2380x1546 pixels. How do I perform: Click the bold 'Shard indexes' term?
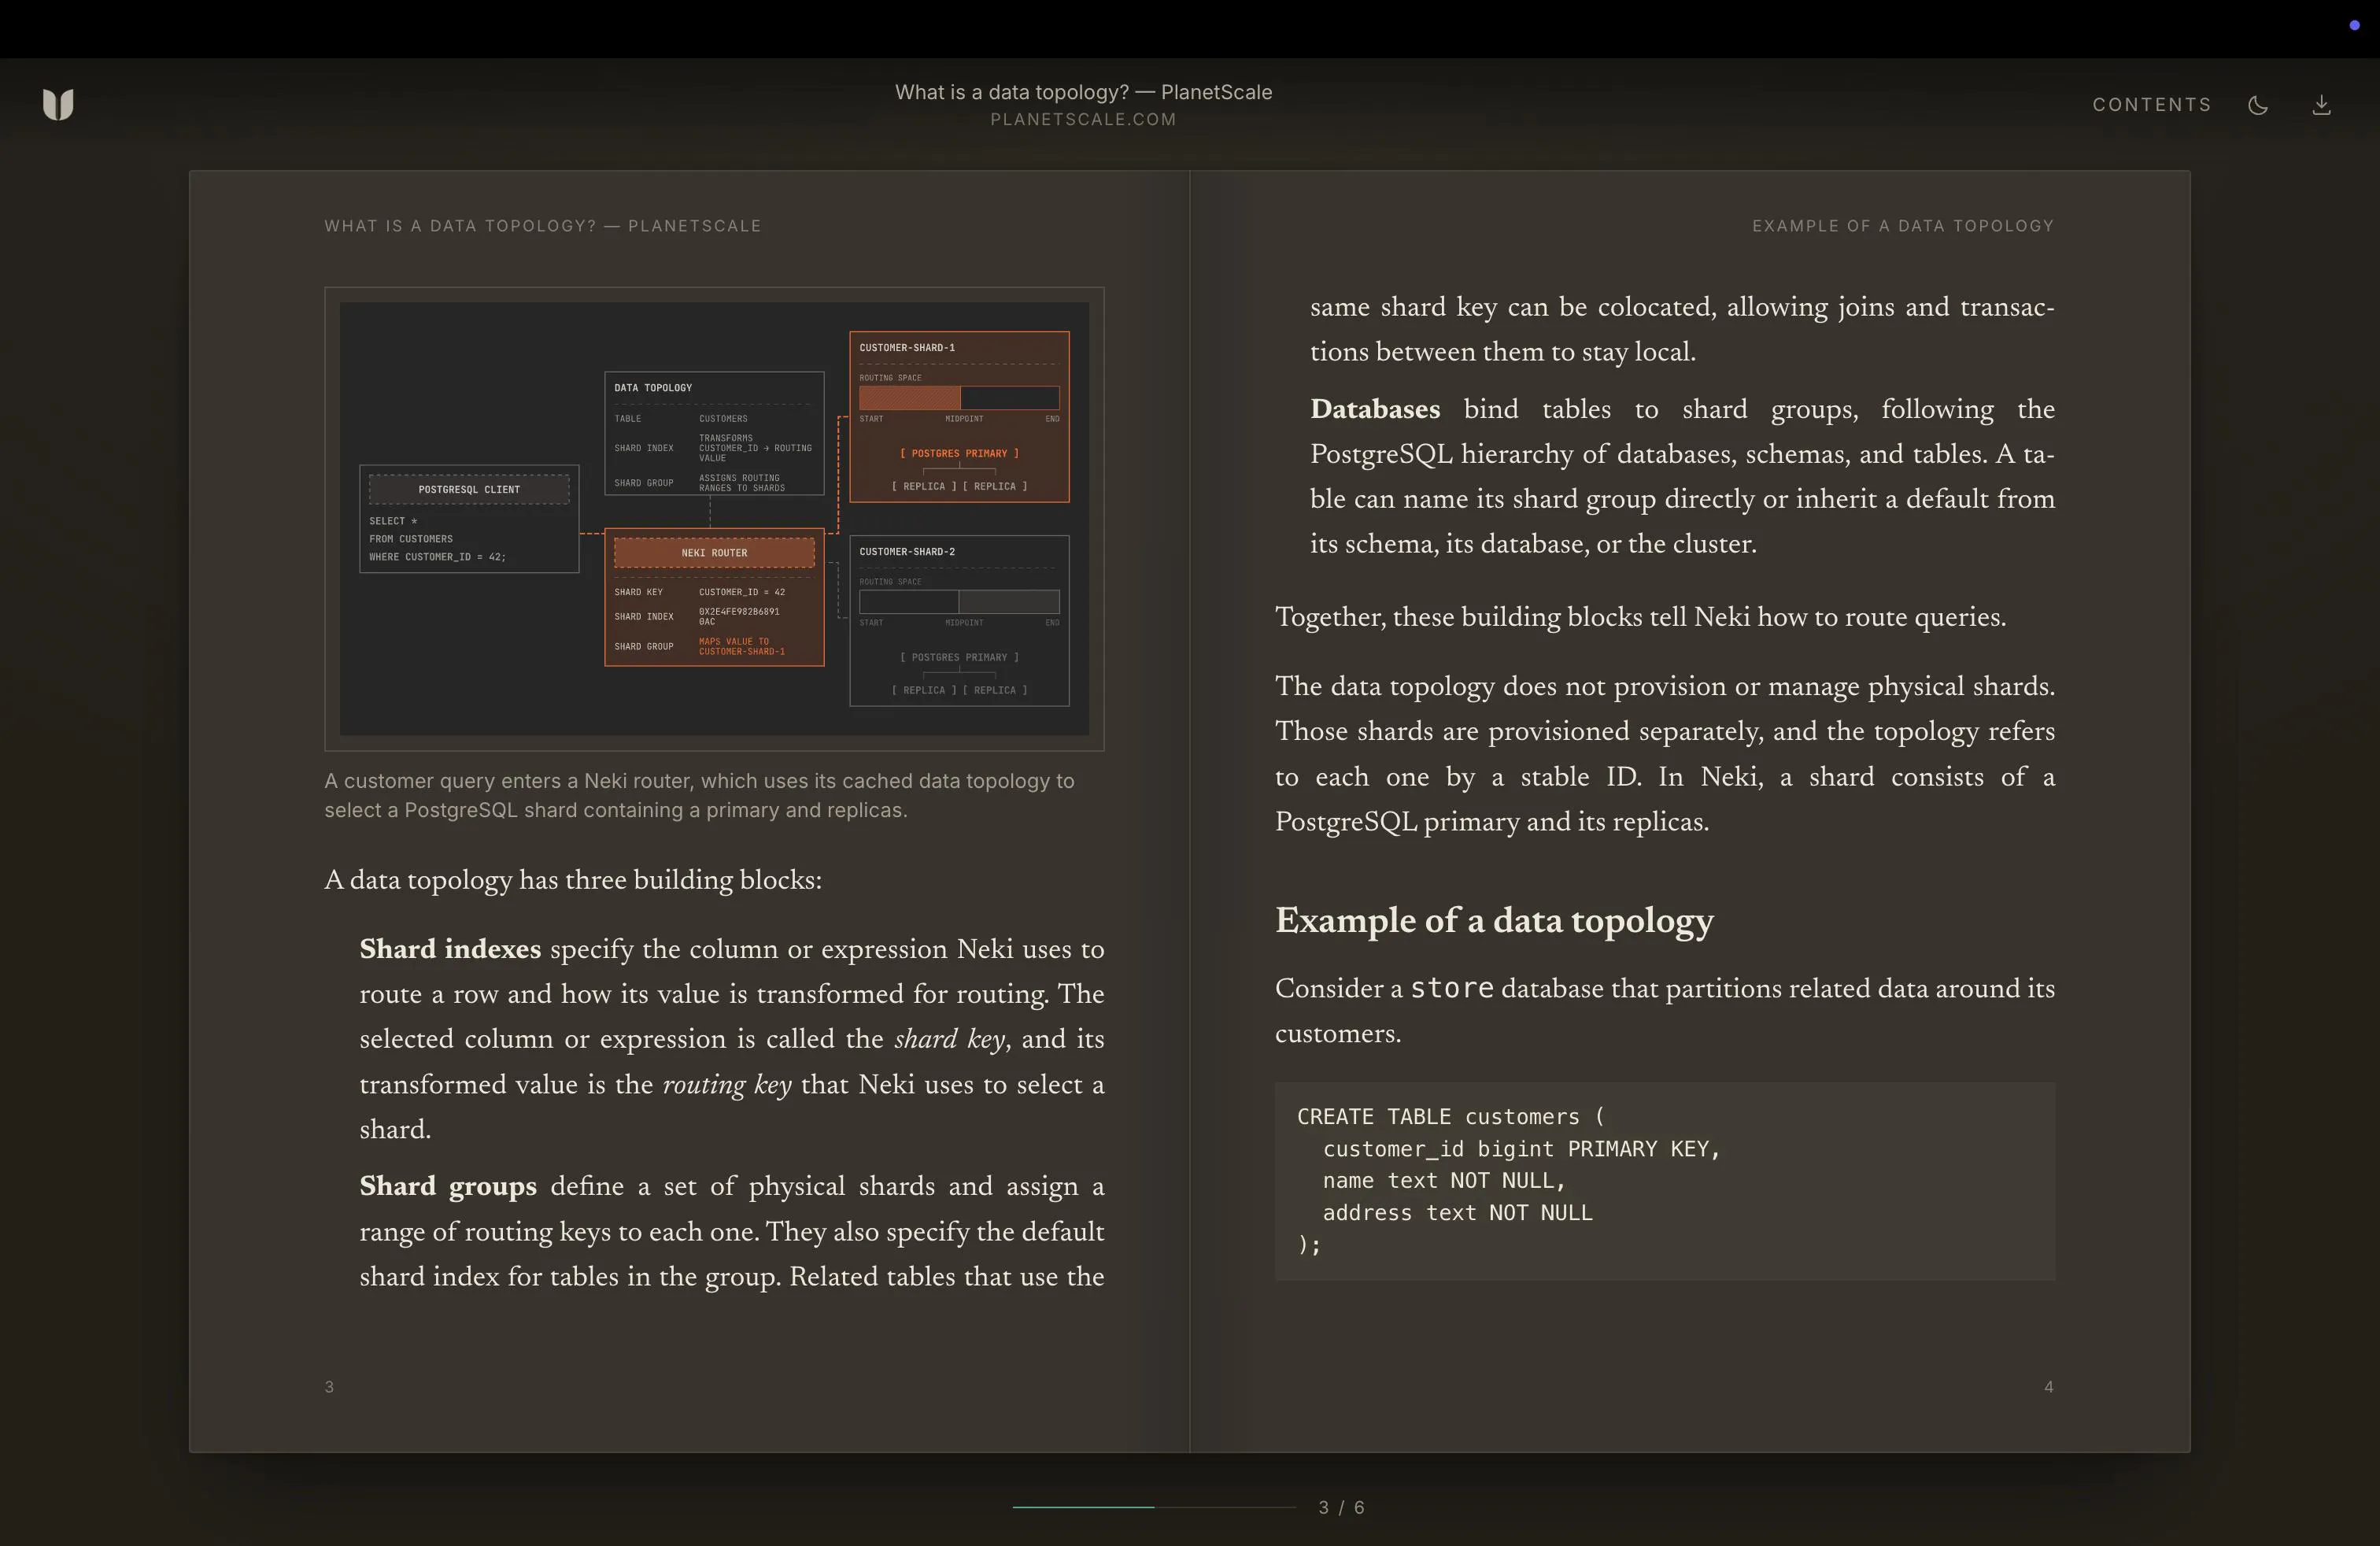click(x=450, y=949)
